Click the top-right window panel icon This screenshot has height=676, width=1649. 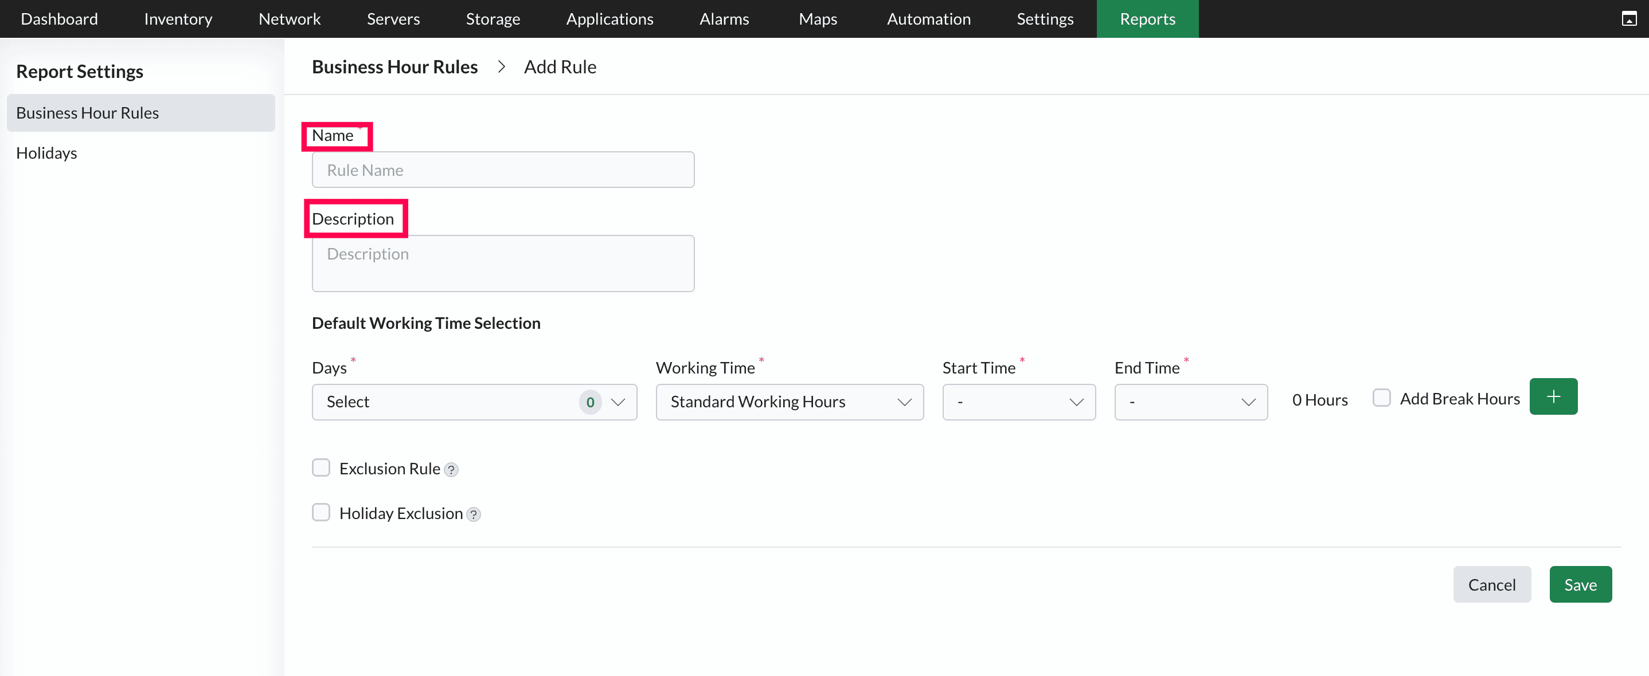(x=1629, y=18)
